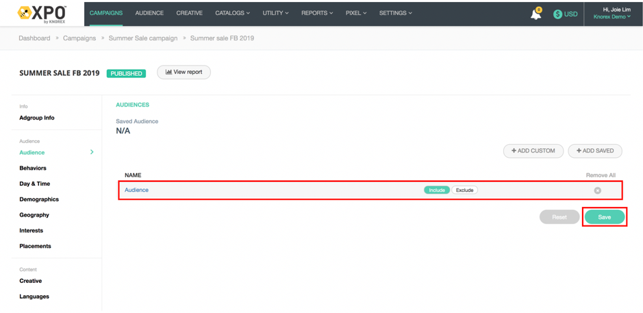Click the notification bell icon
The height and width of the screenshot is (313, 643).
pos(535,14)
